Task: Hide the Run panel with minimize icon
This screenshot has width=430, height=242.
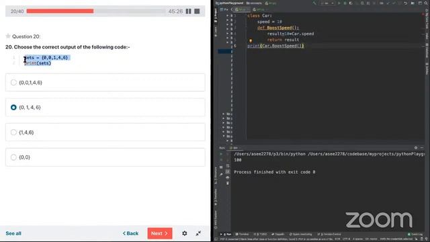Action: 422,148
